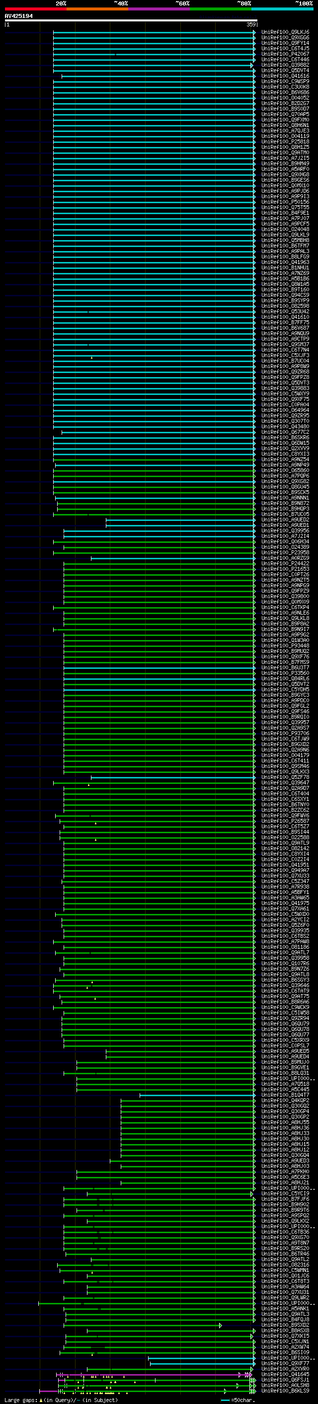Select hit label UniRef100_A7J2I5
This screenshot has width=318, height=1404.
coord(285,158)
